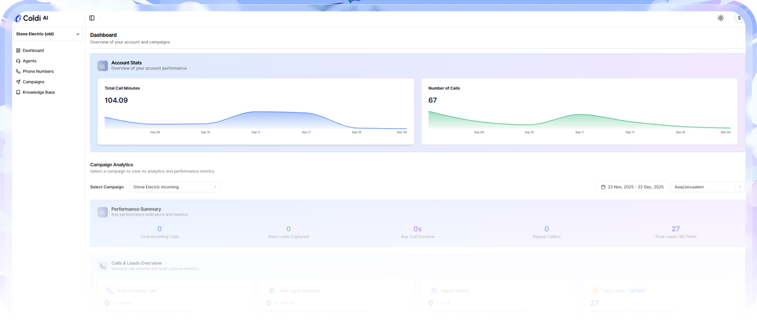Click the New Leads Captured card icon

pos(272,291)
